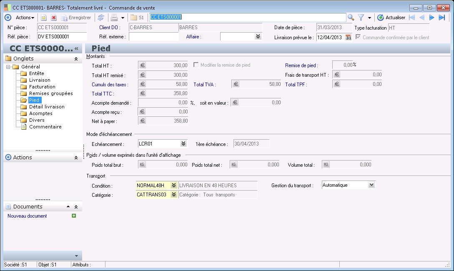Image resolution: width=454 pixels, height=271 pixels.
Task: Open the Echéancement dropdown
Action: click(183, 144)
